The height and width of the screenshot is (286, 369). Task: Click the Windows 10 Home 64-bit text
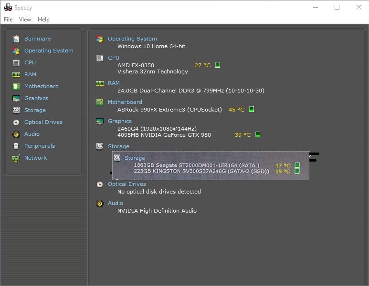151,46
